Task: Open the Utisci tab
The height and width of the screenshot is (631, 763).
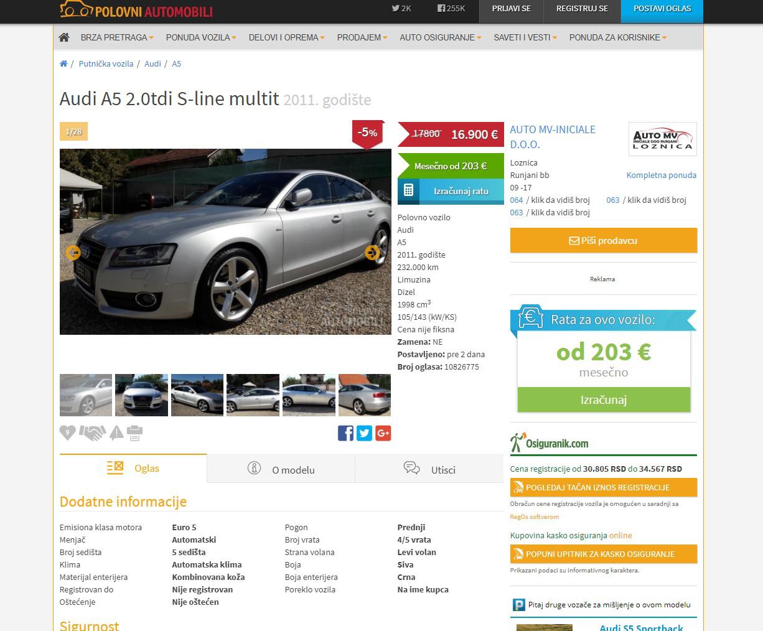Action: click(429, 469)
